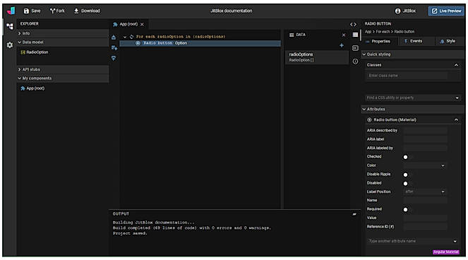Screen dimensions: 468x260
Task: Switch to the Properties tab
Action: click(378, 41)
